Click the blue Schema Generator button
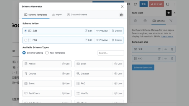The height and width of the screenshot is (106, 189). coord(143,67)
